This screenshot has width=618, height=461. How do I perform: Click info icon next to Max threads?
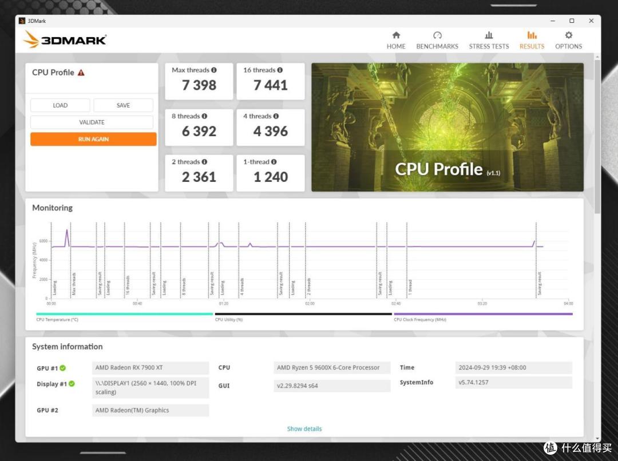[x=213, y=70]
